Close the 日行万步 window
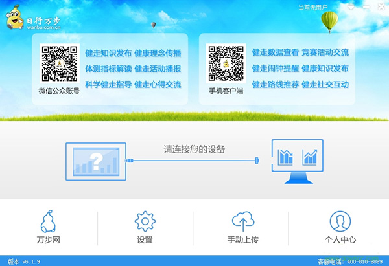The image size is (389, 266). click(380, 6)
